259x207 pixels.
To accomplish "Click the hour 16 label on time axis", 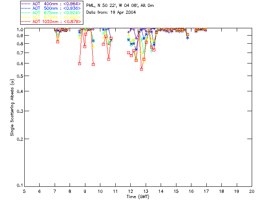I will click(x=191, y=191).
